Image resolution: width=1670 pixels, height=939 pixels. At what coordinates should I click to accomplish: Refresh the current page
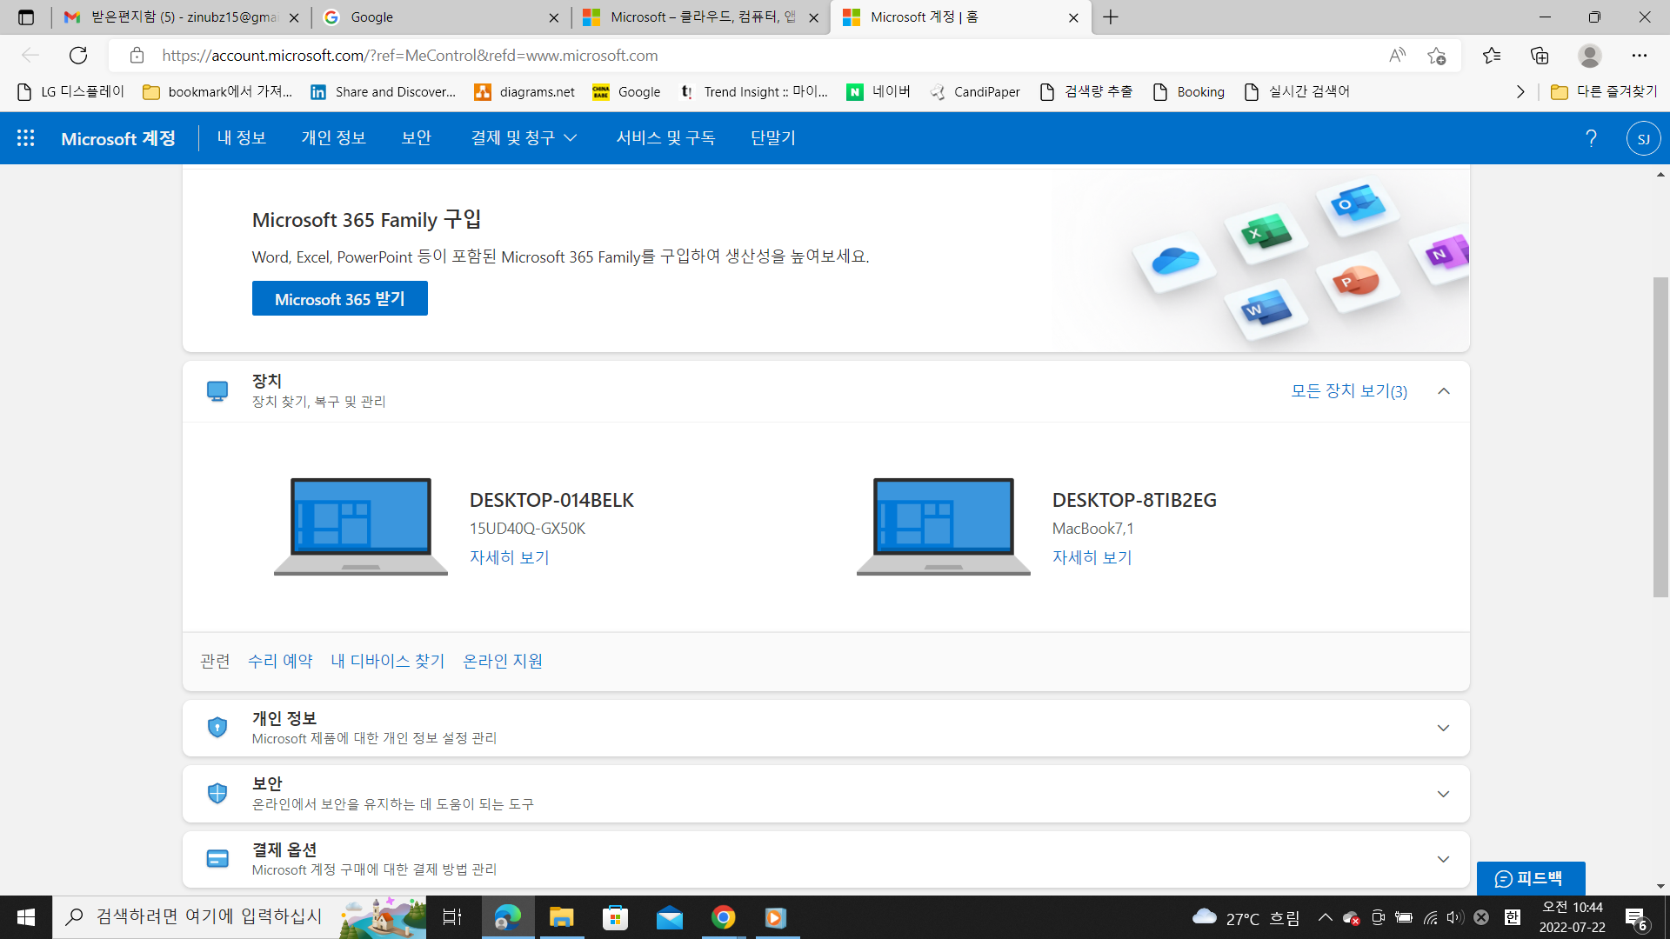click(78, 56)
